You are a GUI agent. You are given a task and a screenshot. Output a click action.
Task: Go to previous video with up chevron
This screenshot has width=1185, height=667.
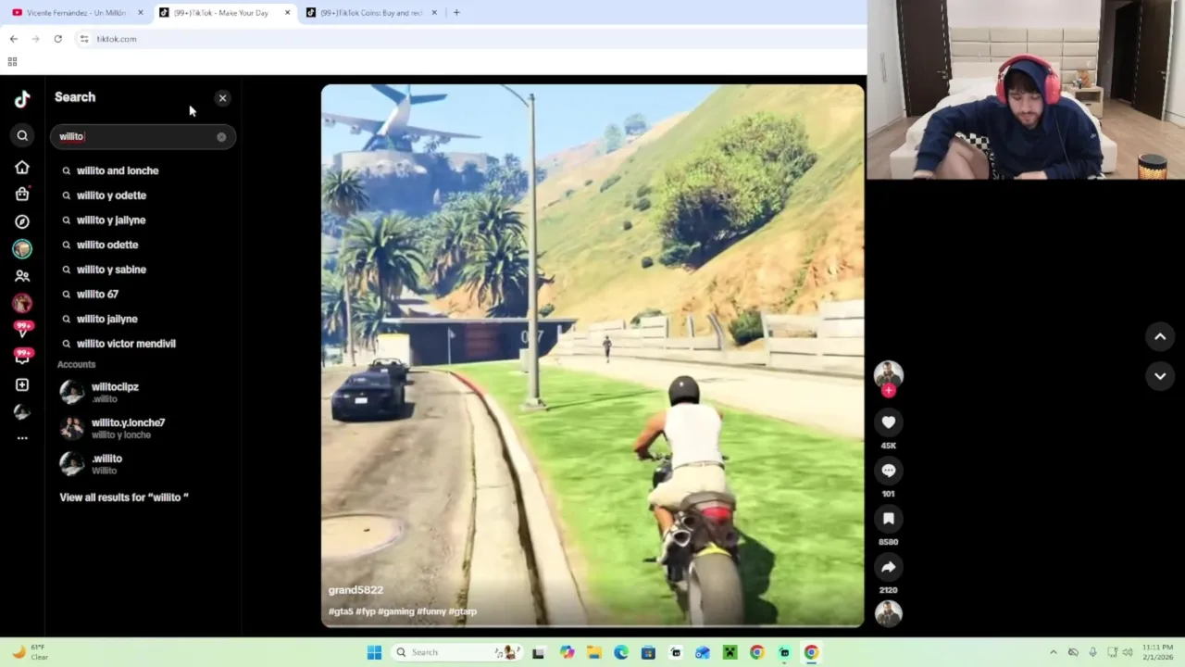pos(1160,337)
